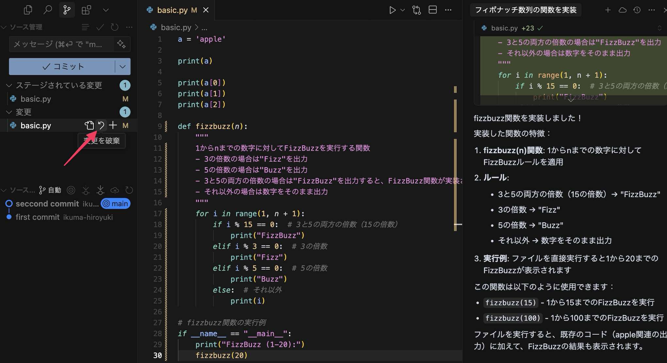The image size is (667, 363).
Task: Run the Python file with play icon
Action: coord(392,10)
